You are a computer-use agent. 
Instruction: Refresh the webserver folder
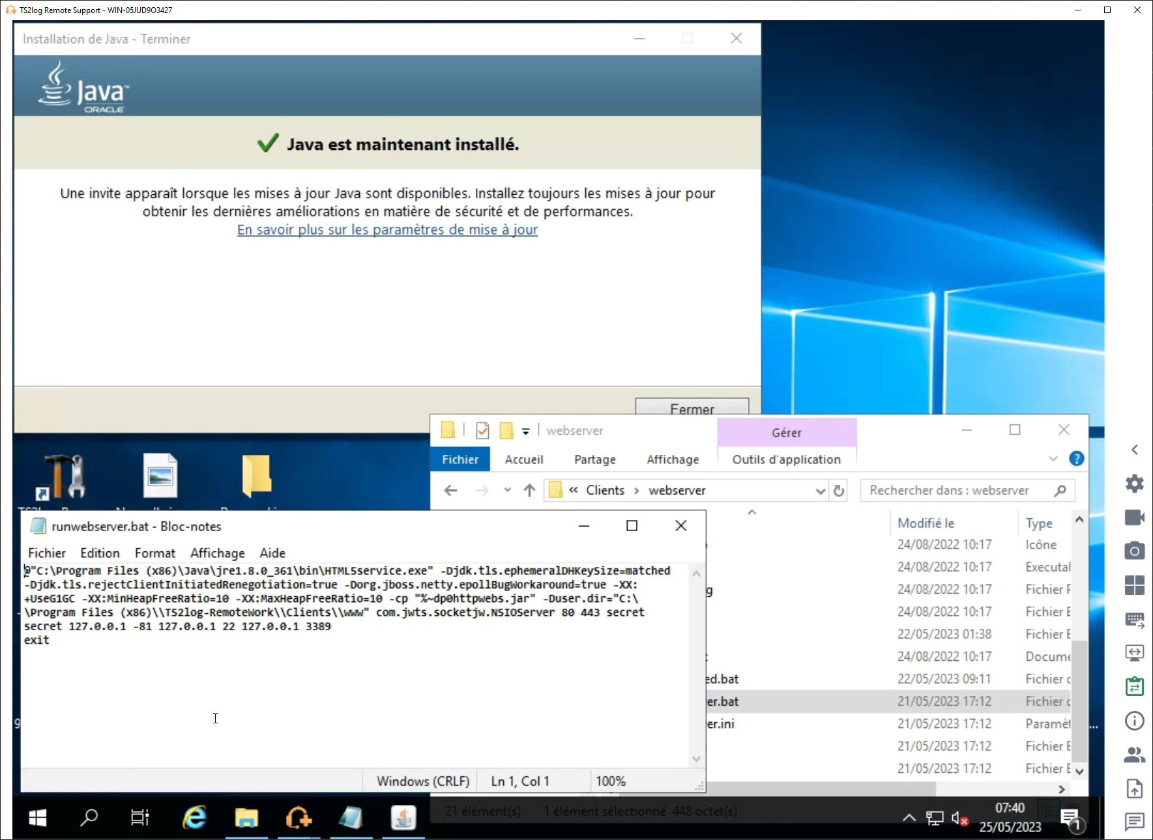(x=839, y=491)
